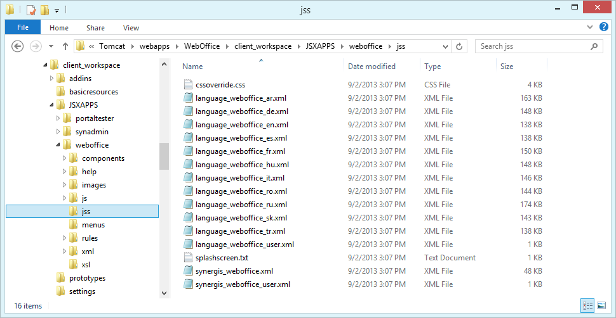Open the address bar history dropdown
The image size is (616, 318).
[x=445, y=47]
